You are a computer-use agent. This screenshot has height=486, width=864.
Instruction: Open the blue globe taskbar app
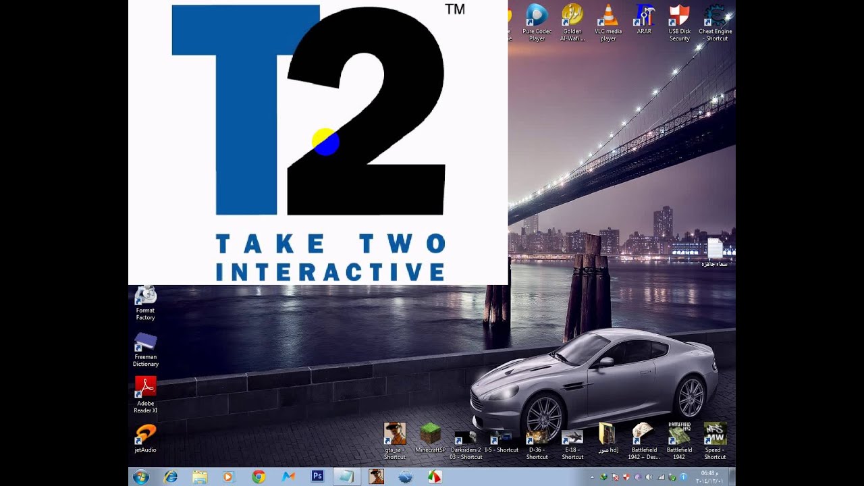point(406,477)
